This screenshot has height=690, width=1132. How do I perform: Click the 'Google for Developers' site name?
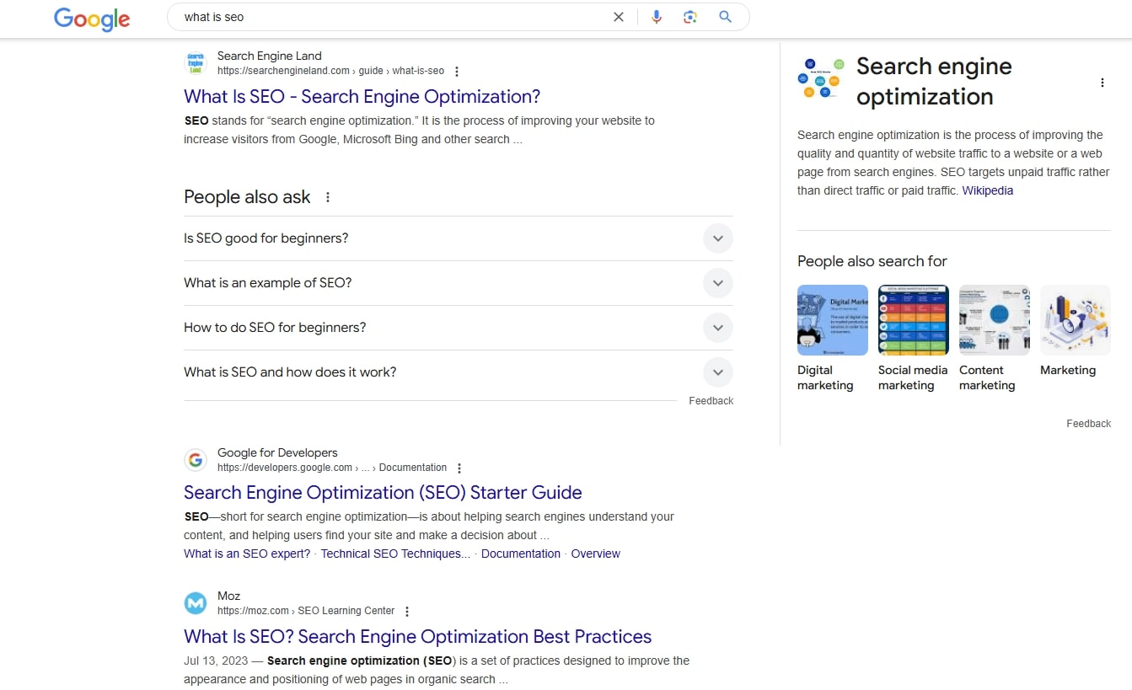pyautogui.click(x=277, y=452)
